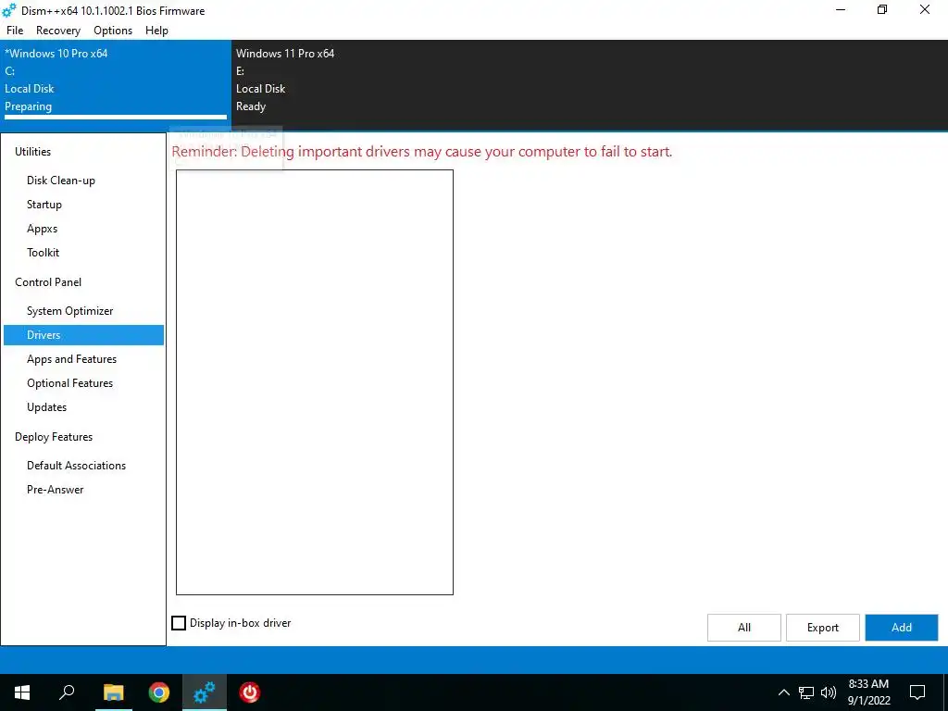Click the Preparing progress bar

pos(116,118)
